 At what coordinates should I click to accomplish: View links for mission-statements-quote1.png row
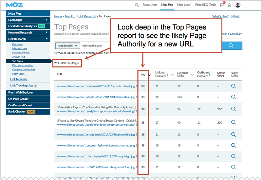click(234, 145)
